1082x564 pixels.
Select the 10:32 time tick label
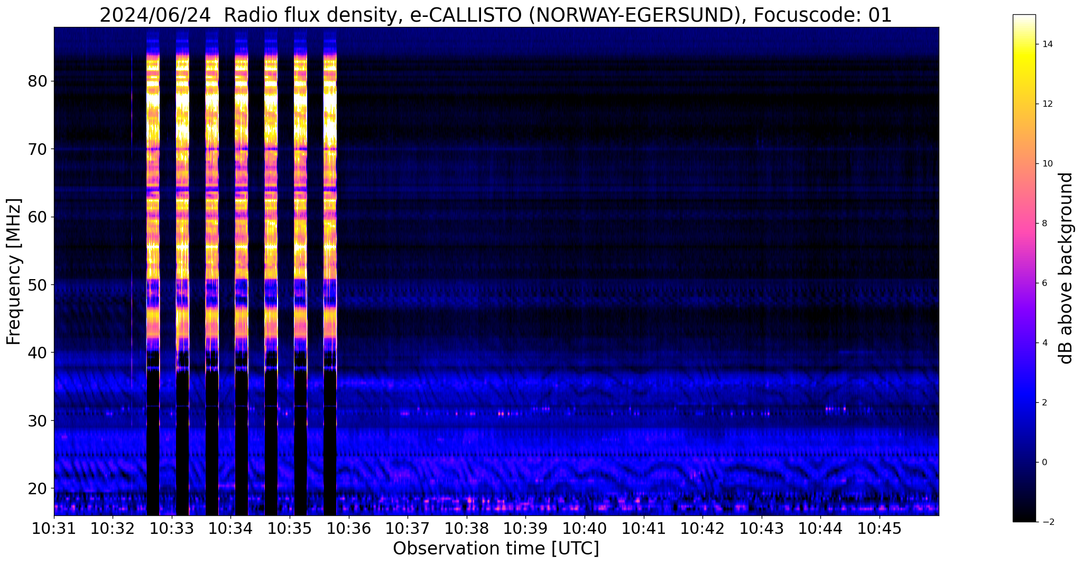[x=113, y=529]
